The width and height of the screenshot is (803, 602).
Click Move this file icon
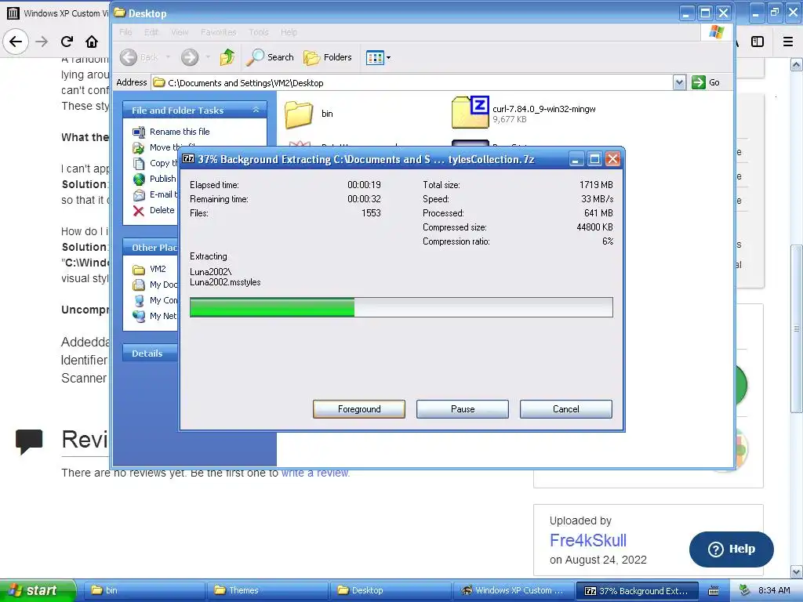pyautogui.click(x=138, y=148)
